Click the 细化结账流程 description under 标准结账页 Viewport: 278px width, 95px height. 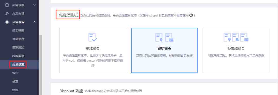pos(236,55)
